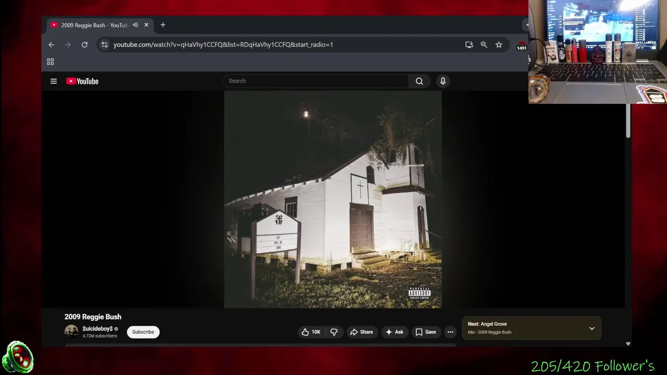Open the $uicideboy$ channel name link
This screenshot has height=375, width=667.
(x=97, y=329)
